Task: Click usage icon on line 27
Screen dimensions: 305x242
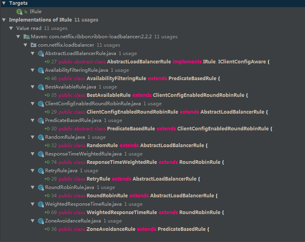Action: coord(47,61)
